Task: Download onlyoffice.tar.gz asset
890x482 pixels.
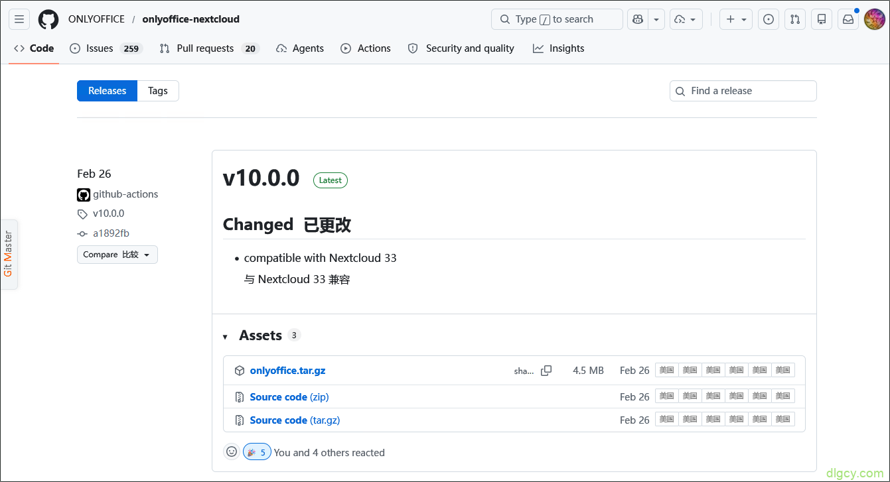Action: [x=287, y=371]
